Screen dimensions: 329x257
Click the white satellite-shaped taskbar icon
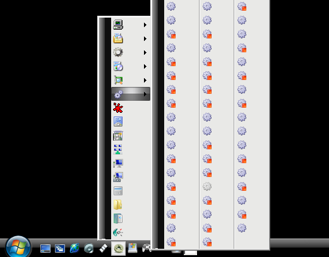click(104, 248)
